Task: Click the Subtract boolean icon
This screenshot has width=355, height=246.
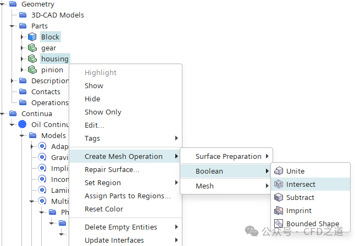Action: pyautogui.click(x=279, y=197)
